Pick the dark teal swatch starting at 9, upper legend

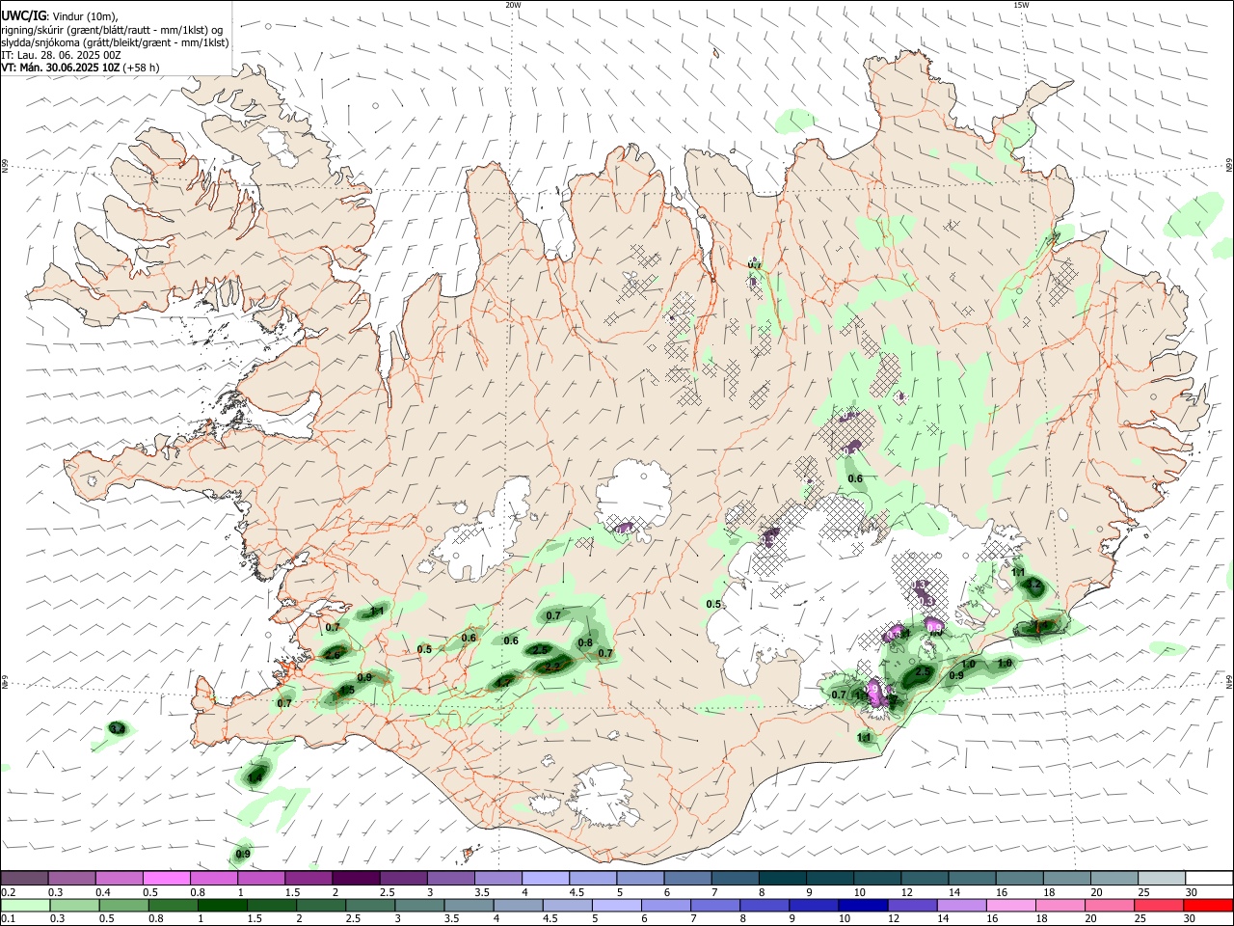(828, 878)
